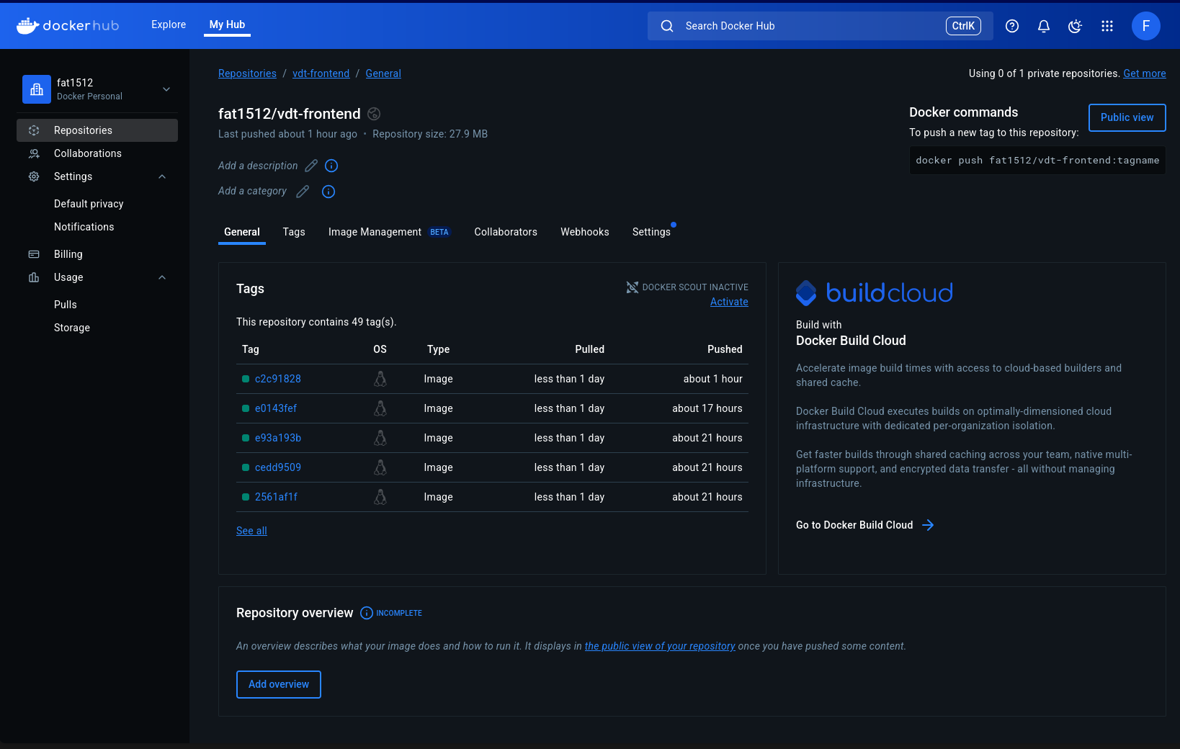Click the Repositories sidebar icon
1180x749 pixels.
pyautogui.click(x=34, y=130)
